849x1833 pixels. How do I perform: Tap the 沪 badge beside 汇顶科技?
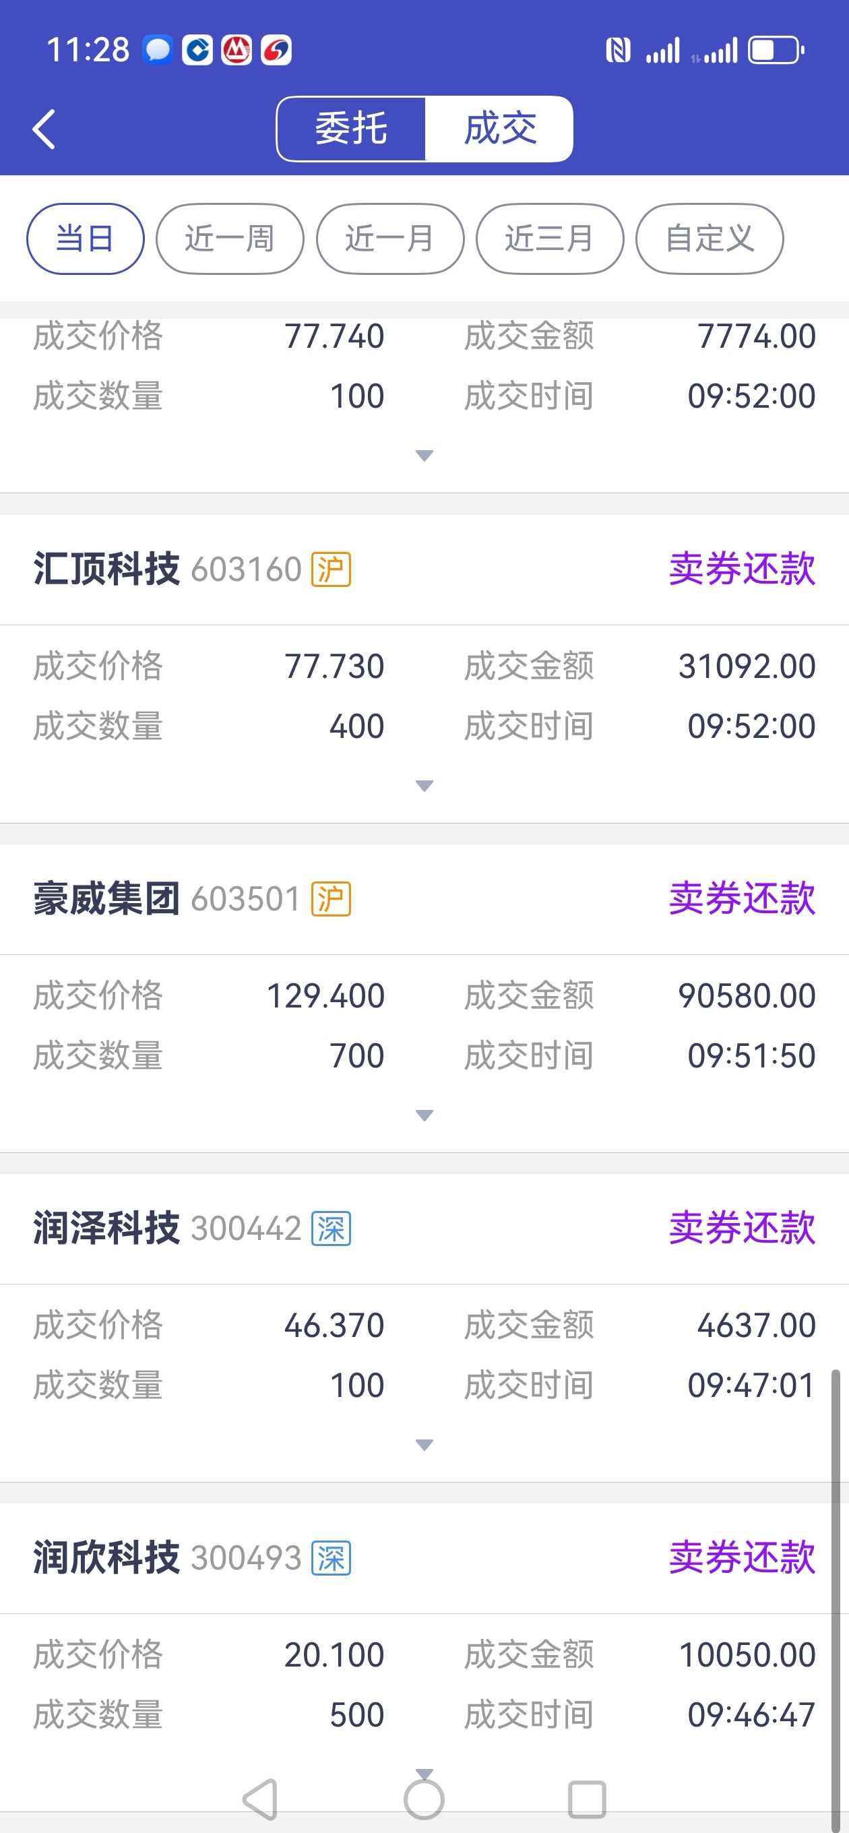(331, 569)
